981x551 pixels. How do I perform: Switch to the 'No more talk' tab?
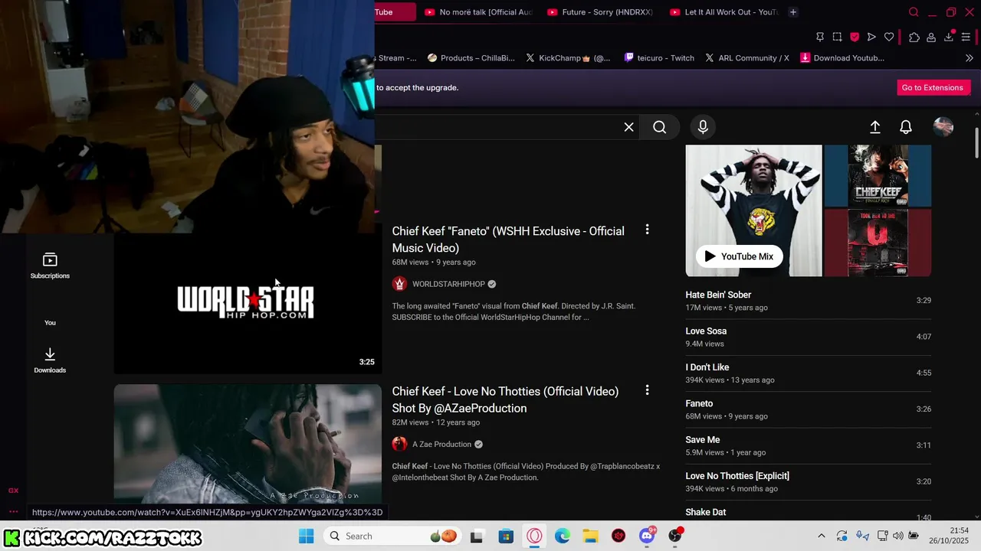[478, 12]
